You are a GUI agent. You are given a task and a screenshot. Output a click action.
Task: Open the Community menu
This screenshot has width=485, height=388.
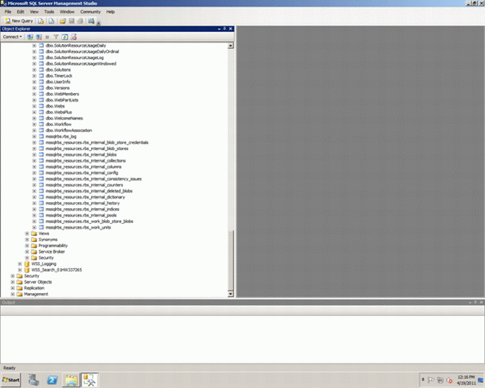coord(90,12)
